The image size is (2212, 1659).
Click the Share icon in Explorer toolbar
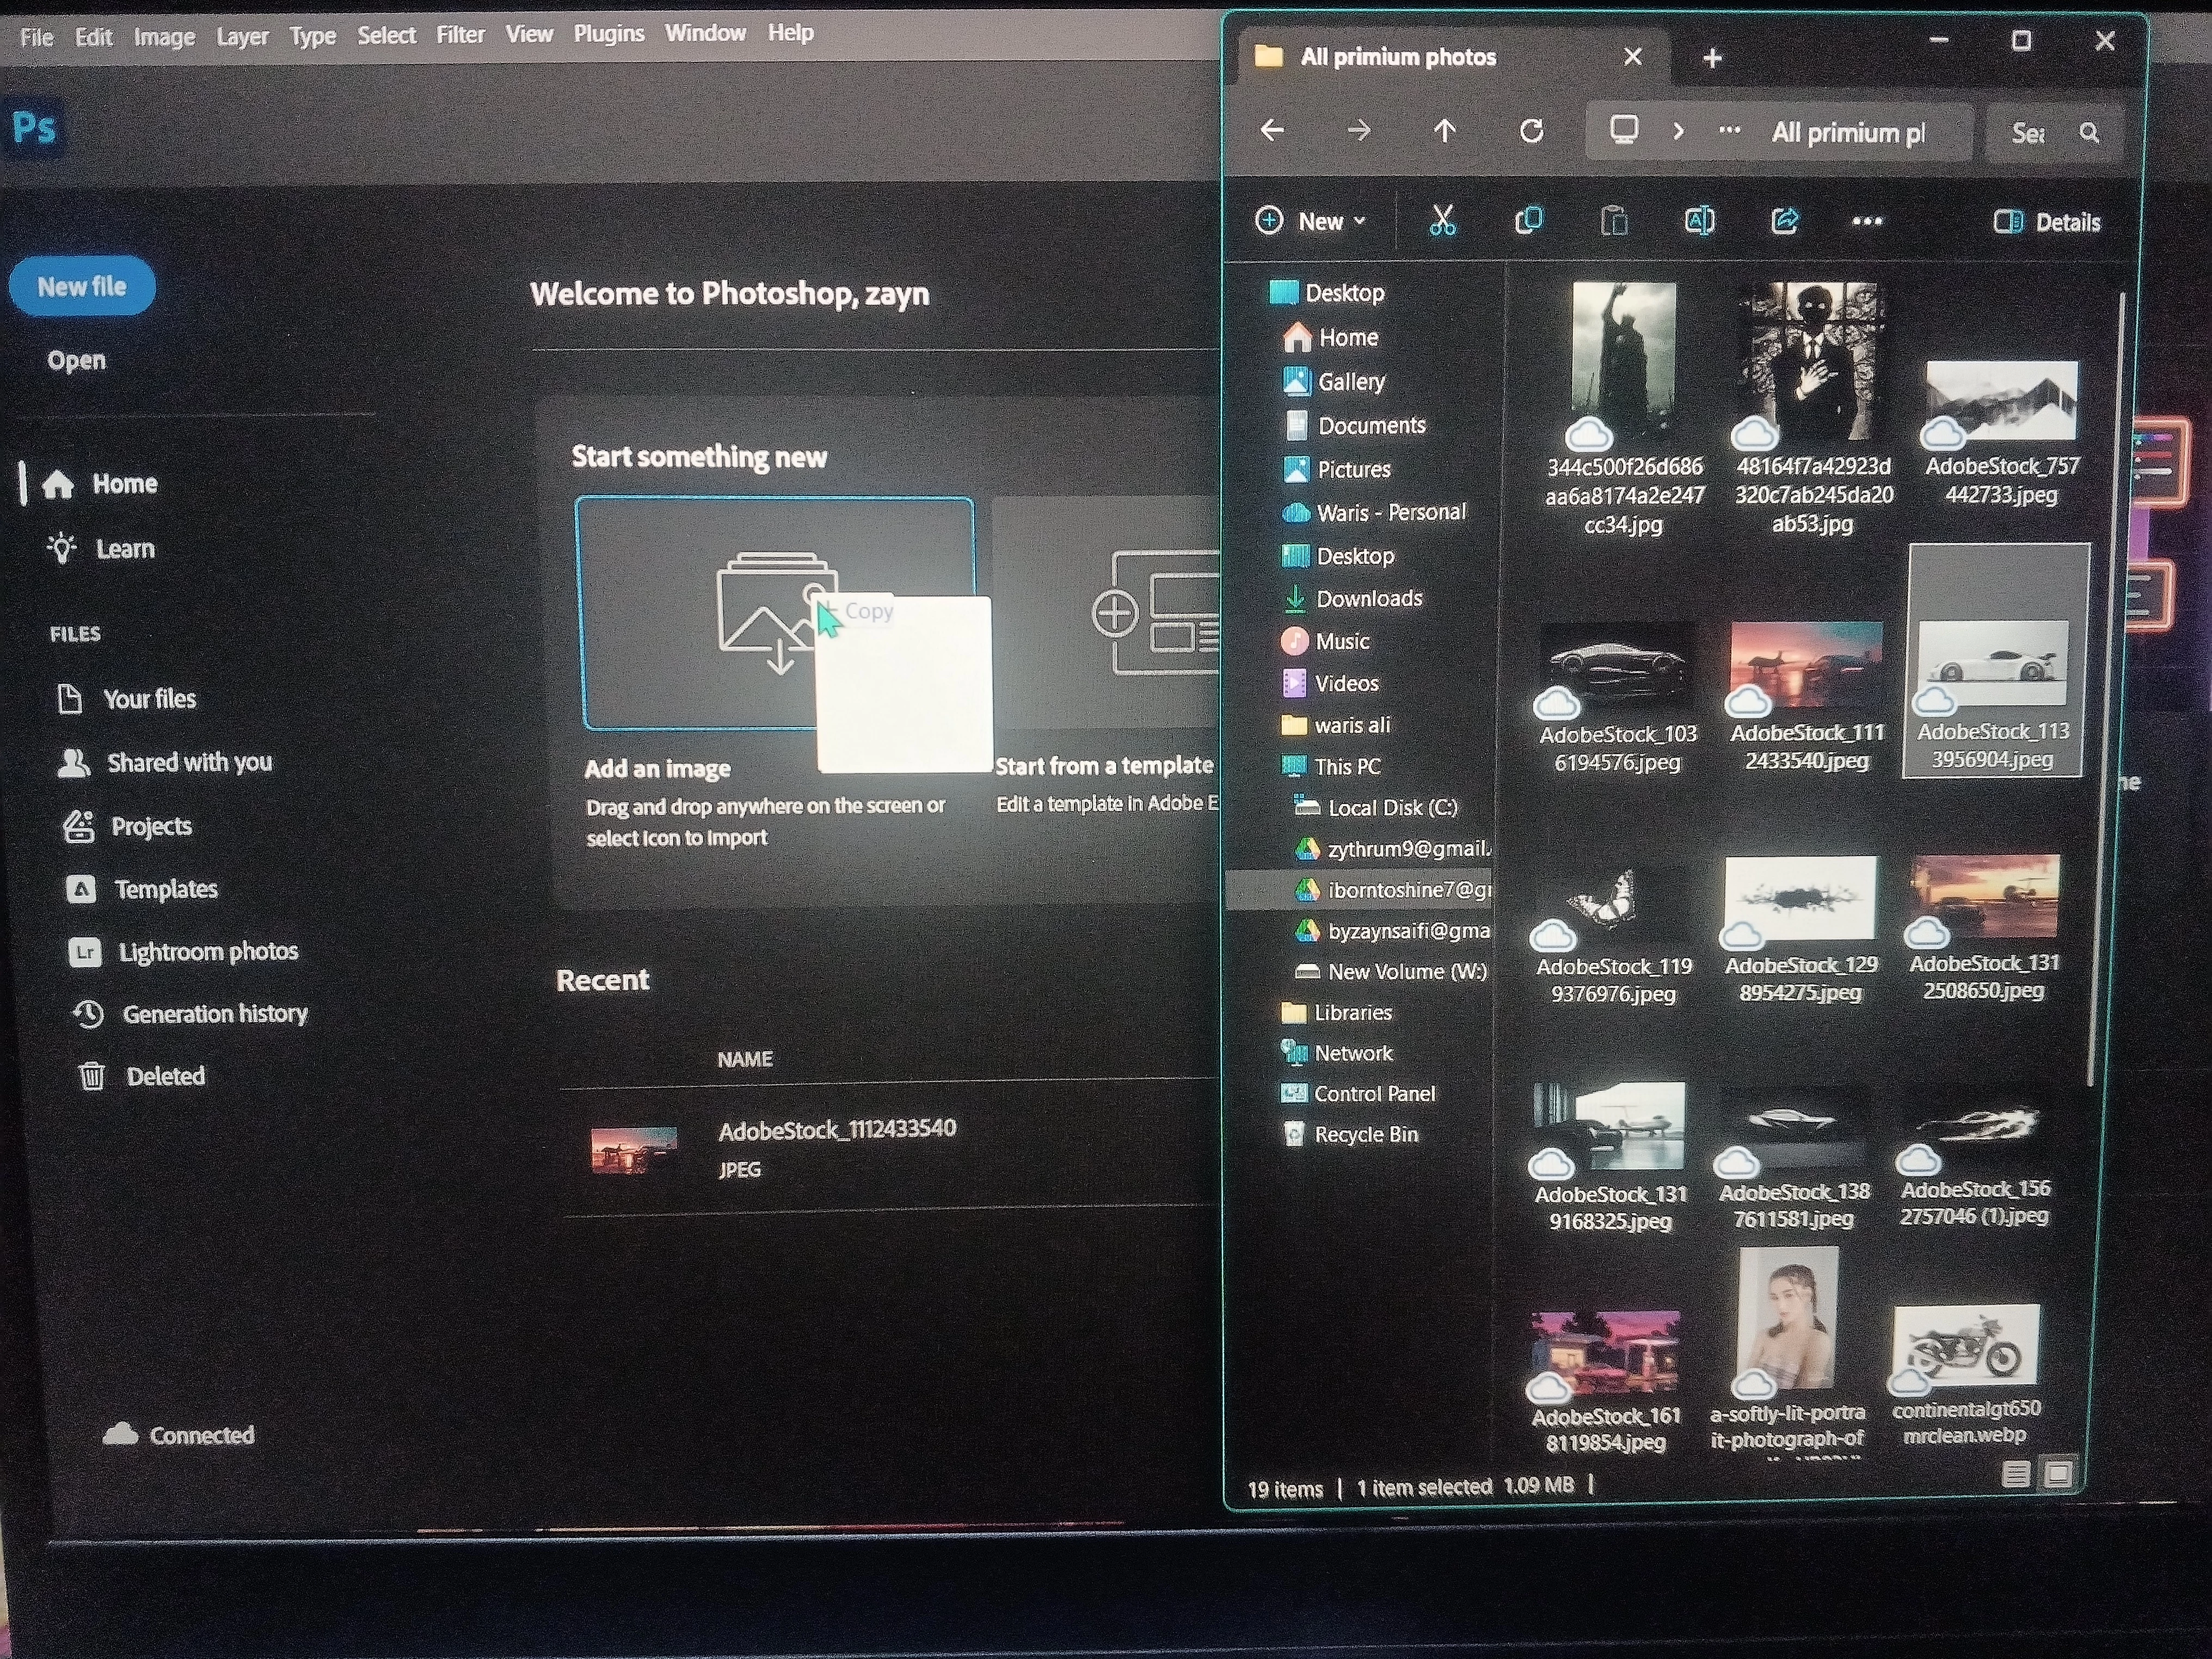click(1785, 221)
